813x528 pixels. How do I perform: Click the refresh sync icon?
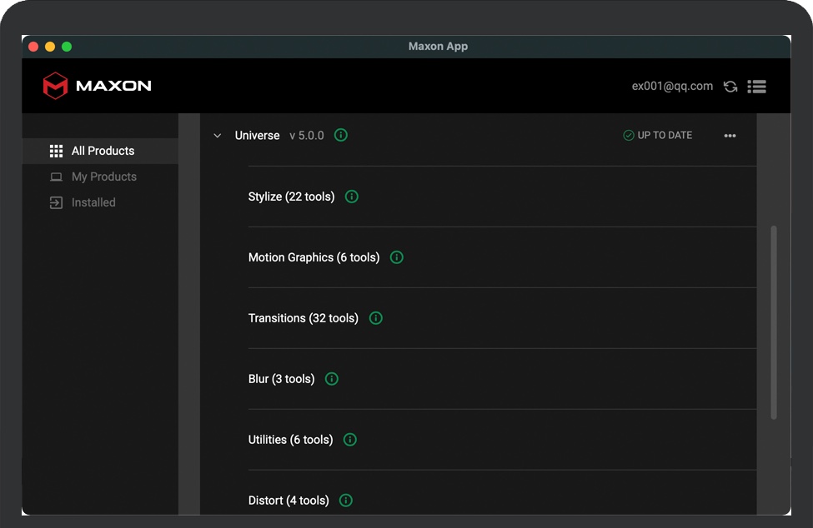coord(730,87)
